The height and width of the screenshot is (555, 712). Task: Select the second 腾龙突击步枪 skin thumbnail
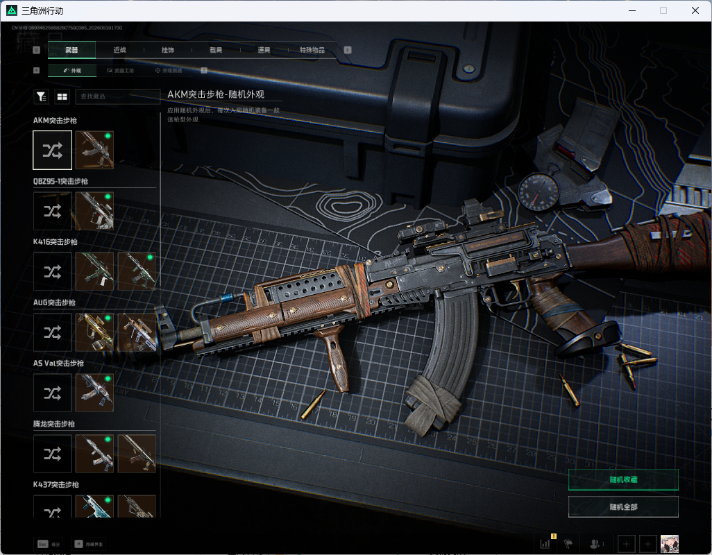coord(137,454)
